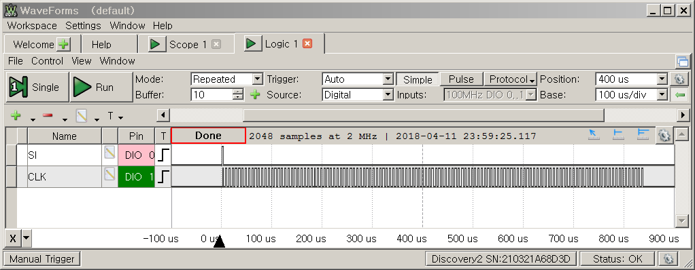
Task: Toggle the SI rising edge trigger
Action: 163,155
